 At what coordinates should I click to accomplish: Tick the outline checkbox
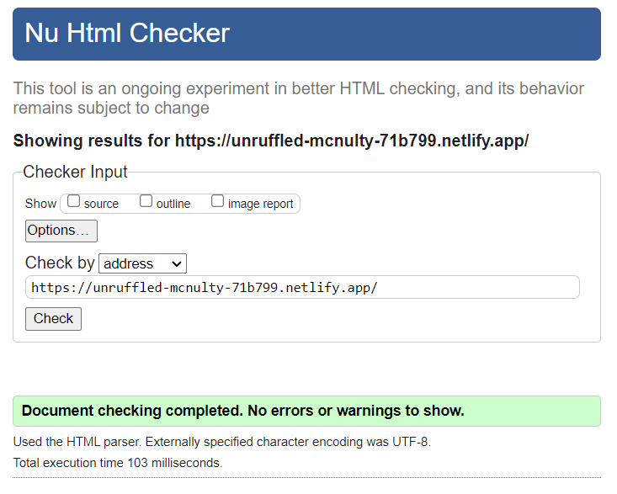(x=146, y=201)
